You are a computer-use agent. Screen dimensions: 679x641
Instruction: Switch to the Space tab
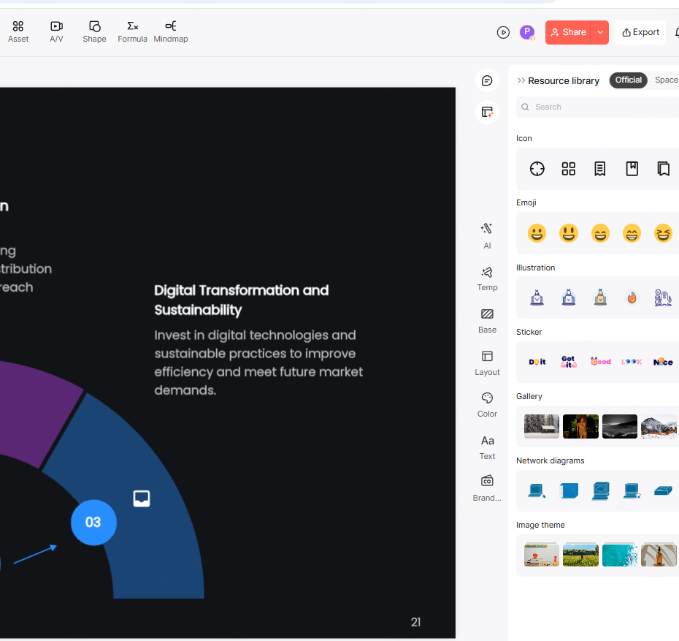coord(666,80)
